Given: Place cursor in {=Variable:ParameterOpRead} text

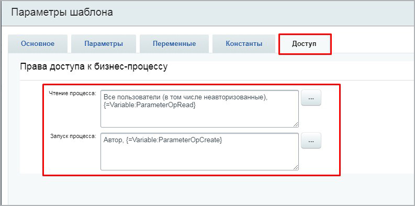Looking at the screenshot, I should [150, 105].
